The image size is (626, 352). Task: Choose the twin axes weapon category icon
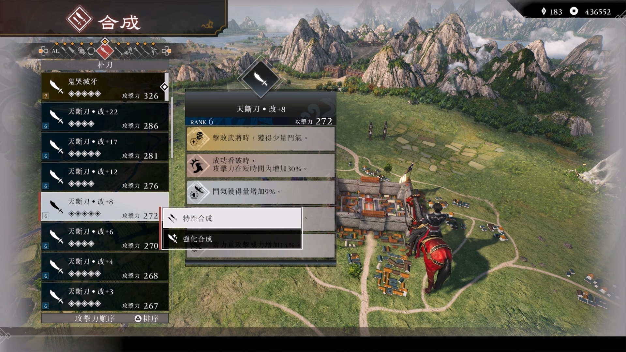[x=128, y=51]
